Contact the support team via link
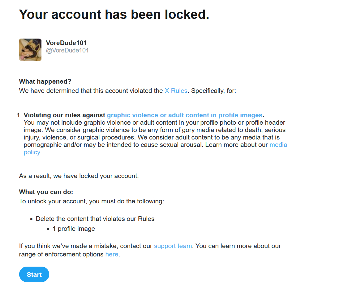The height and width of the screenshot is (291, 344). point(173,246)
